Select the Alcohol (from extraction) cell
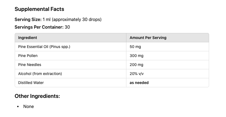The height and width of the screenshot is (117, 226). 40,74
